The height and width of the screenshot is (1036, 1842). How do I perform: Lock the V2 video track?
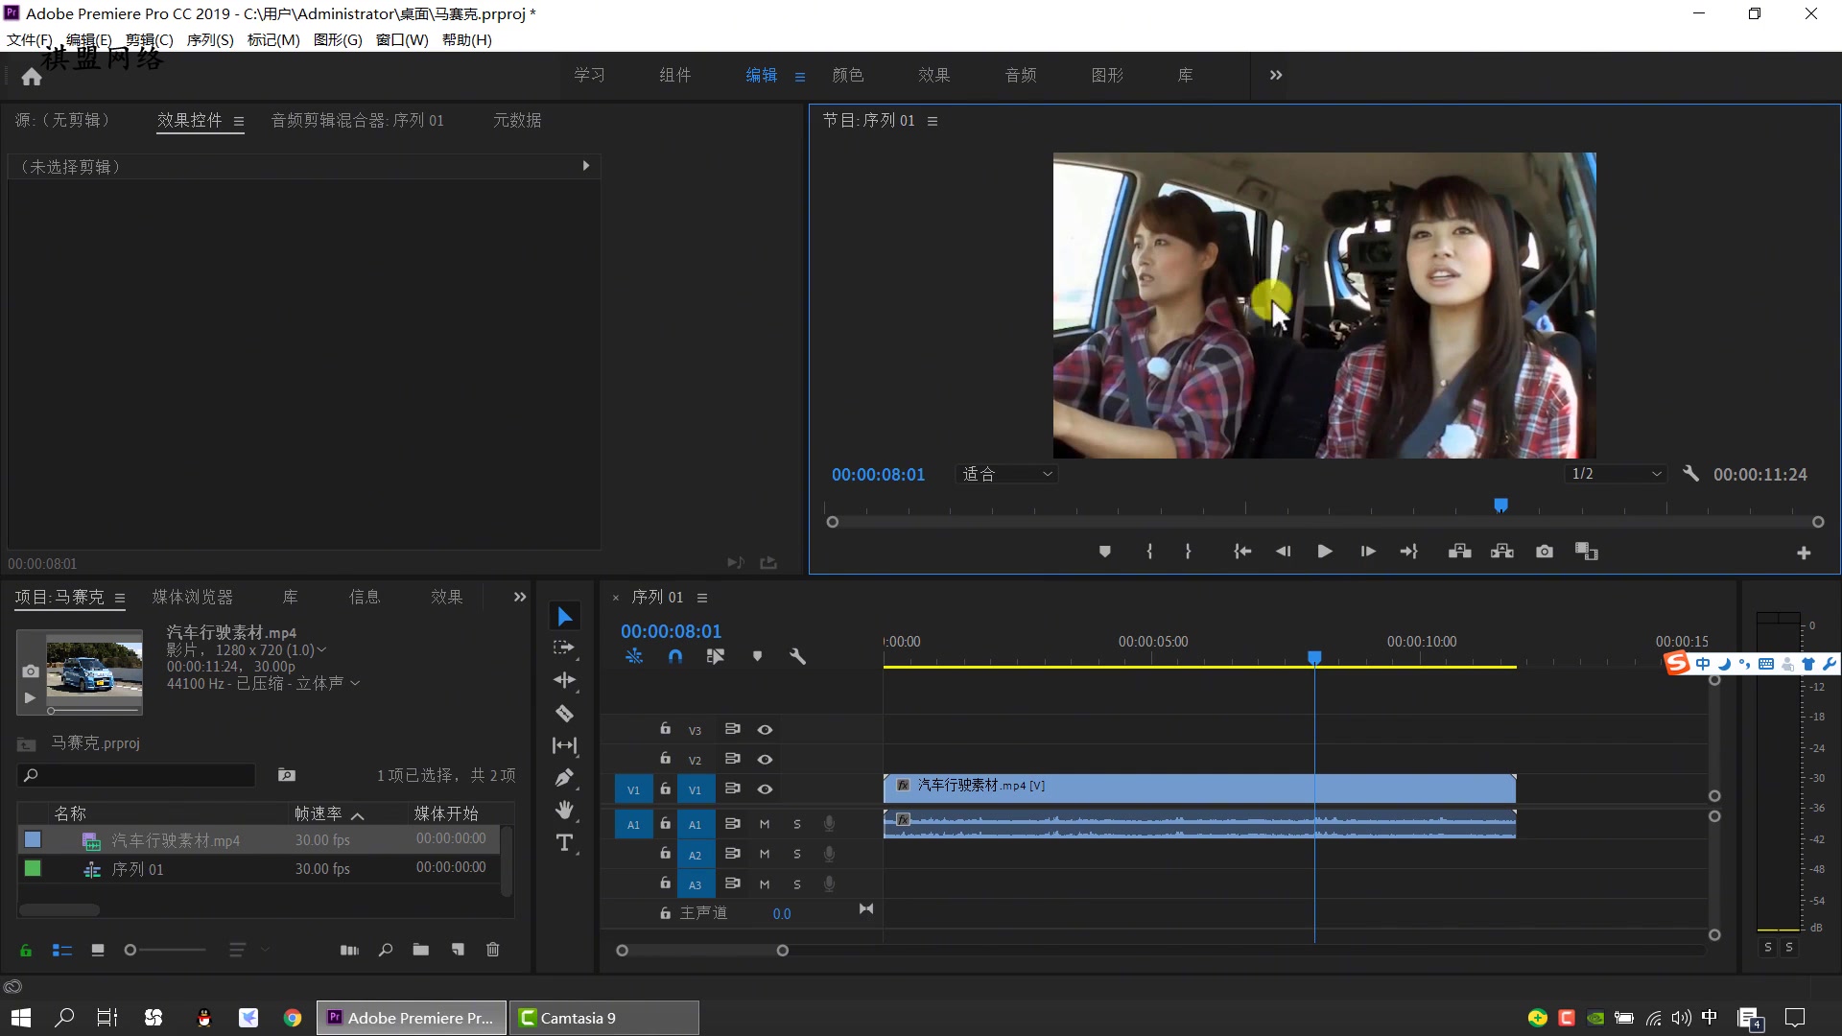tap(665, 759)
